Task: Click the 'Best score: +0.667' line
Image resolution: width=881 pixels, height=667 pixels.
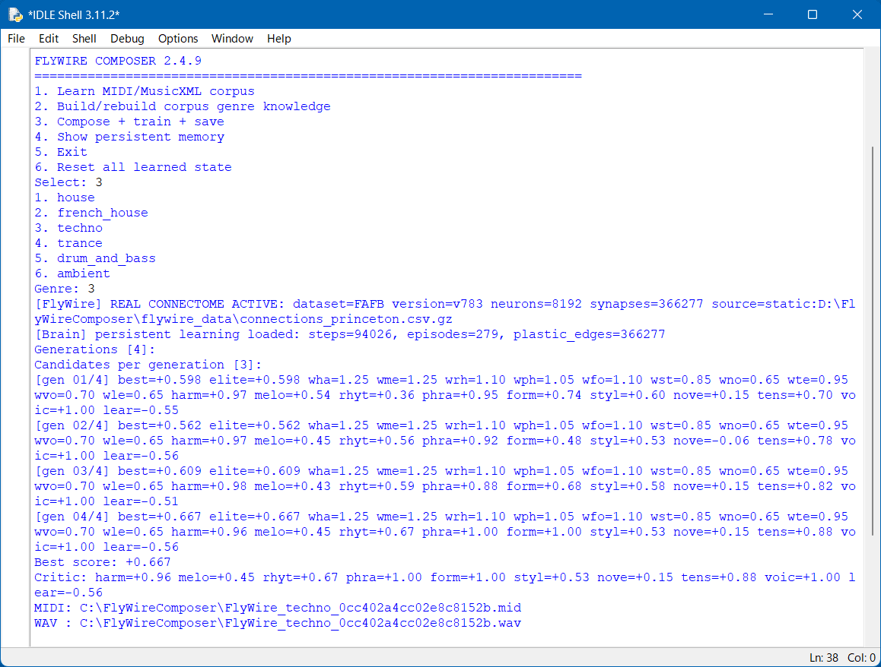Action: (102, 562)
